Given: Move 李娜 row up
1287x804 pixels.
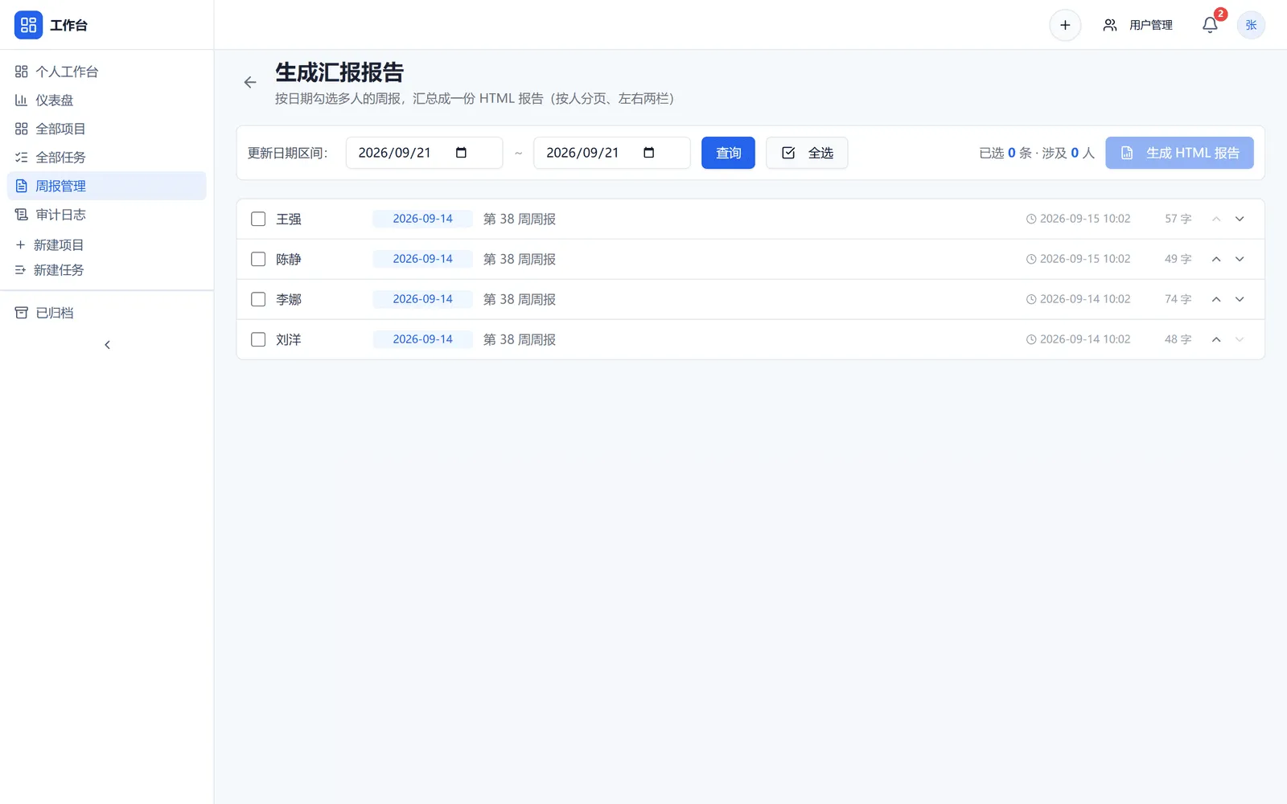Looking at the screenshot, I should tap(1216, 299).
